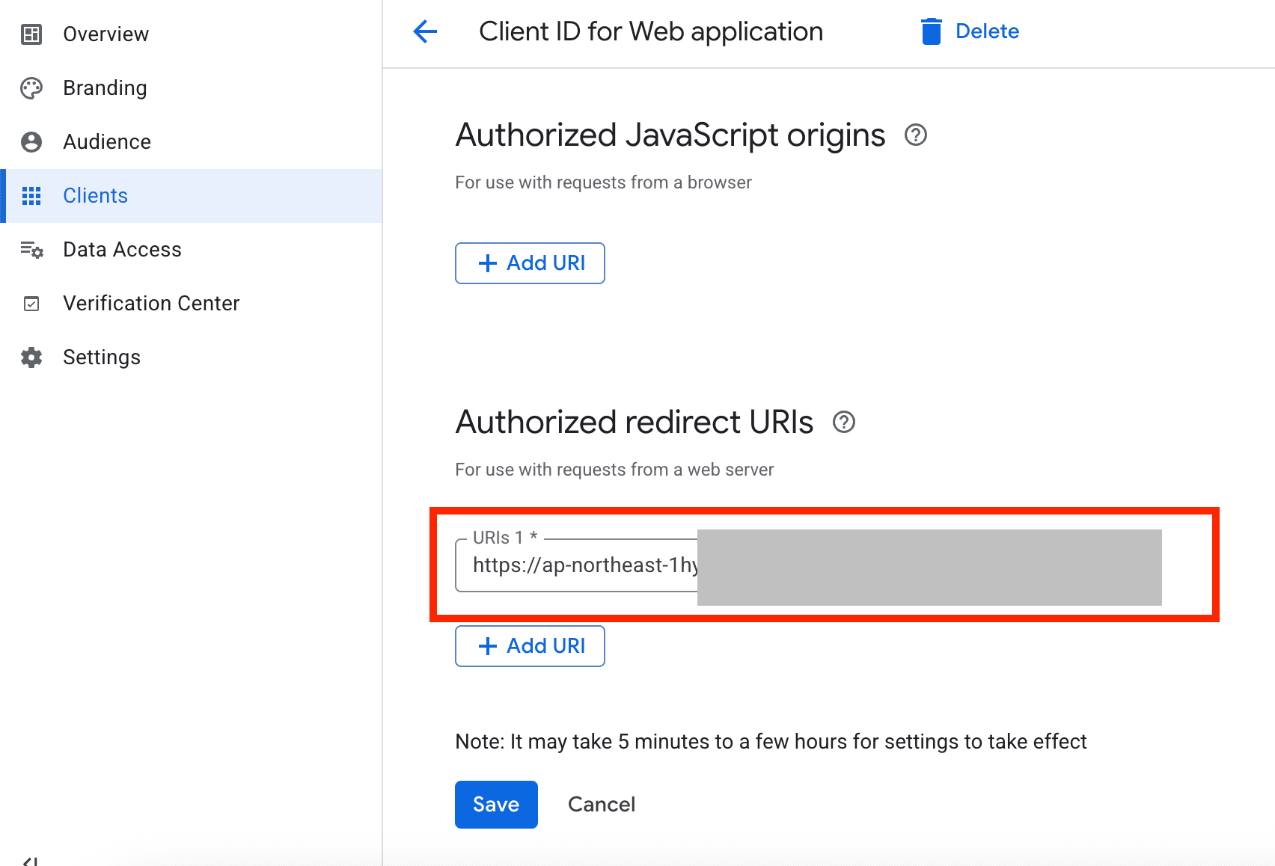The image size is (1275, 866).
Task: Select Verification Center in sidebar
Action: coord(151,304)
